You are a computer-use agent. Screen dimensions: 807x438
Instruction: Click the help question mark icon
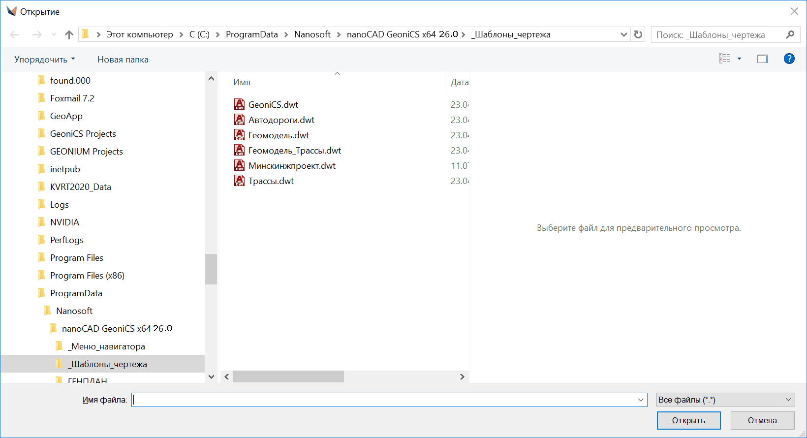pos(789,59)
